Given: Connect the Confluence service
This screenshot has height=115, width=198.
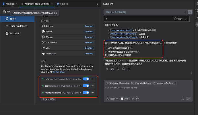Looking at the screenshot, I should click(89, 43).
